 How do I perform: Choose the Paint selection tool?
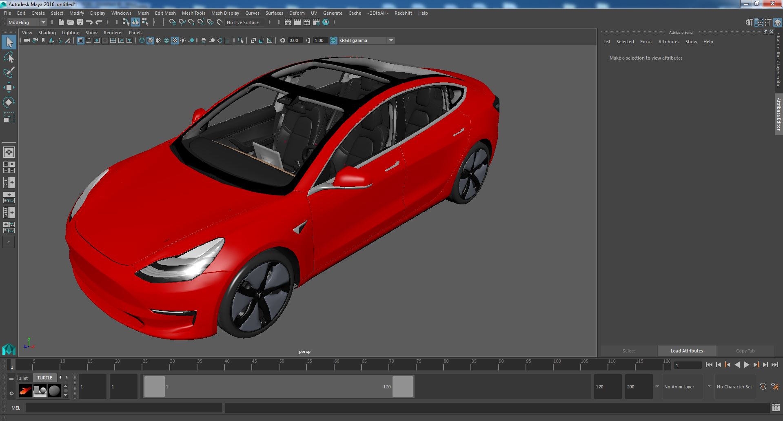(x=9, y=73)
